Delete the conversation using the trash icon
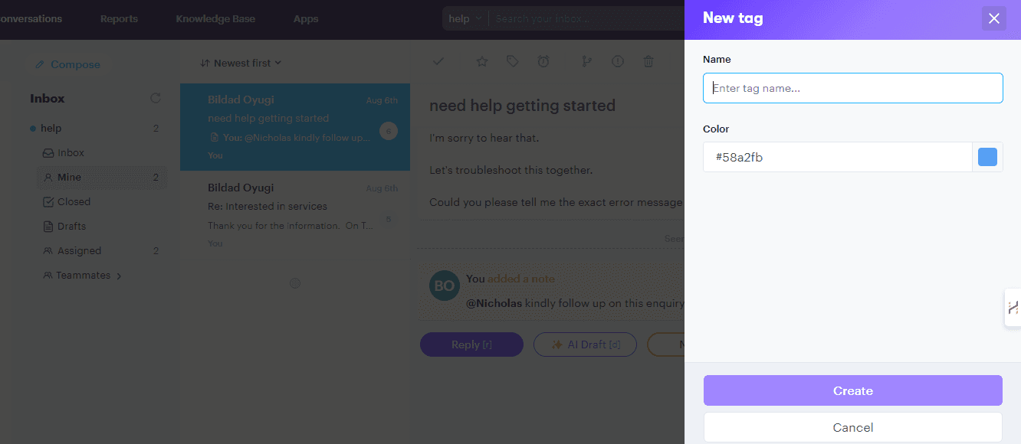Screen dimensions: 1021x444 [x=648, y=61]
